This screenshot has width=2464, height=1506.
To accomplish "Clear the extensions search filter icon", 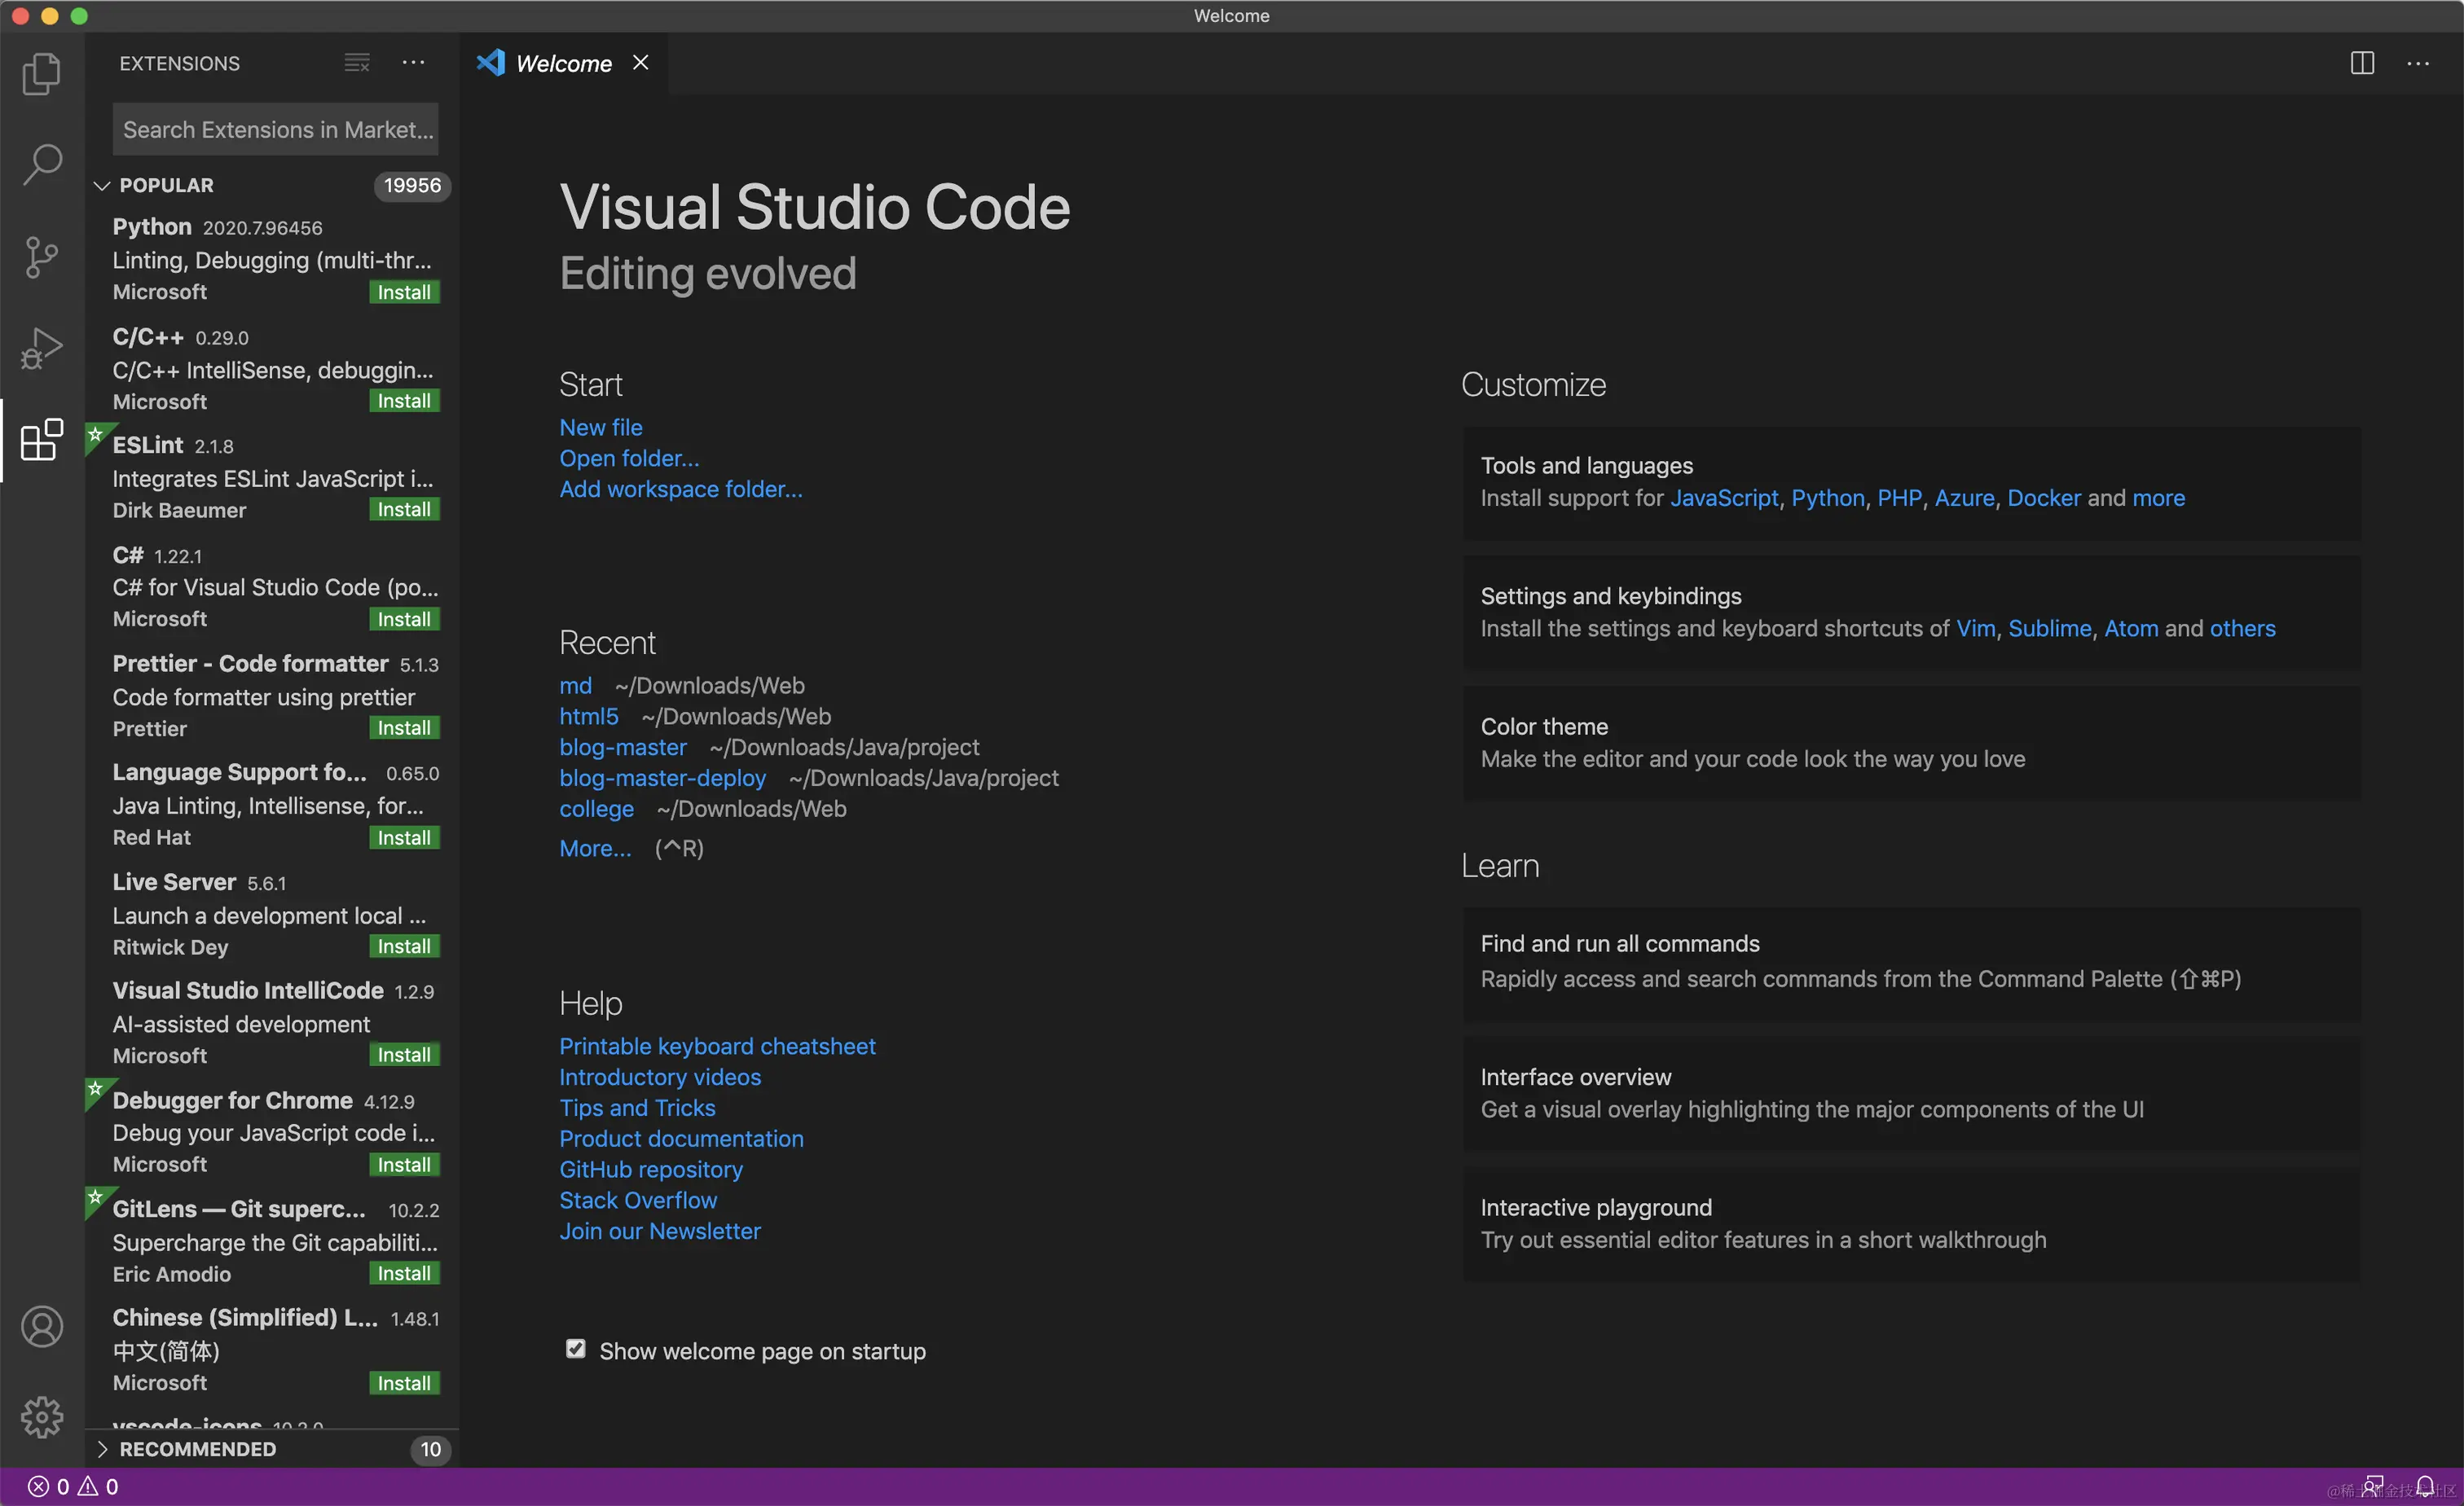I will click(356, 62).
